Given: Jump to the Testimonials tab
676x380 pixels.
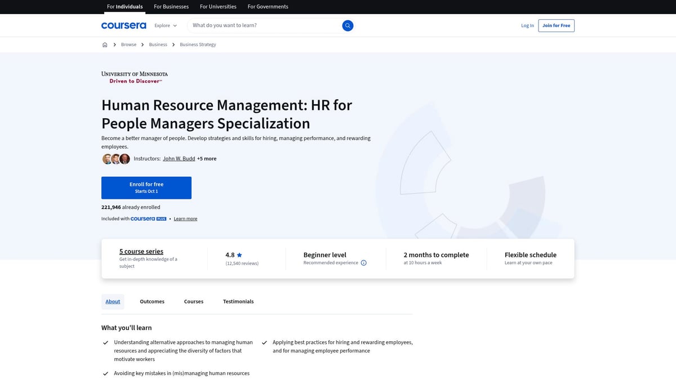Looking at the screenshot, I should point(238,302).
